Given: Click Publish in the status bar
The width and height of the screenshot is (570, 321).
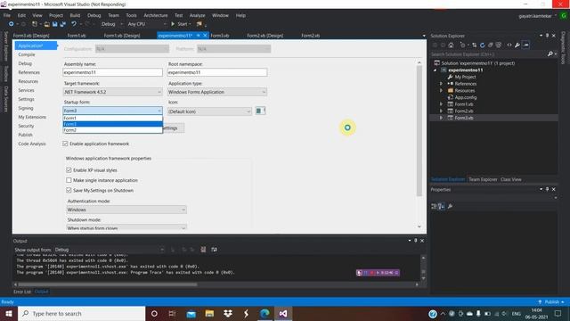Looking at the screenshot, I should (x=551, y=302).
